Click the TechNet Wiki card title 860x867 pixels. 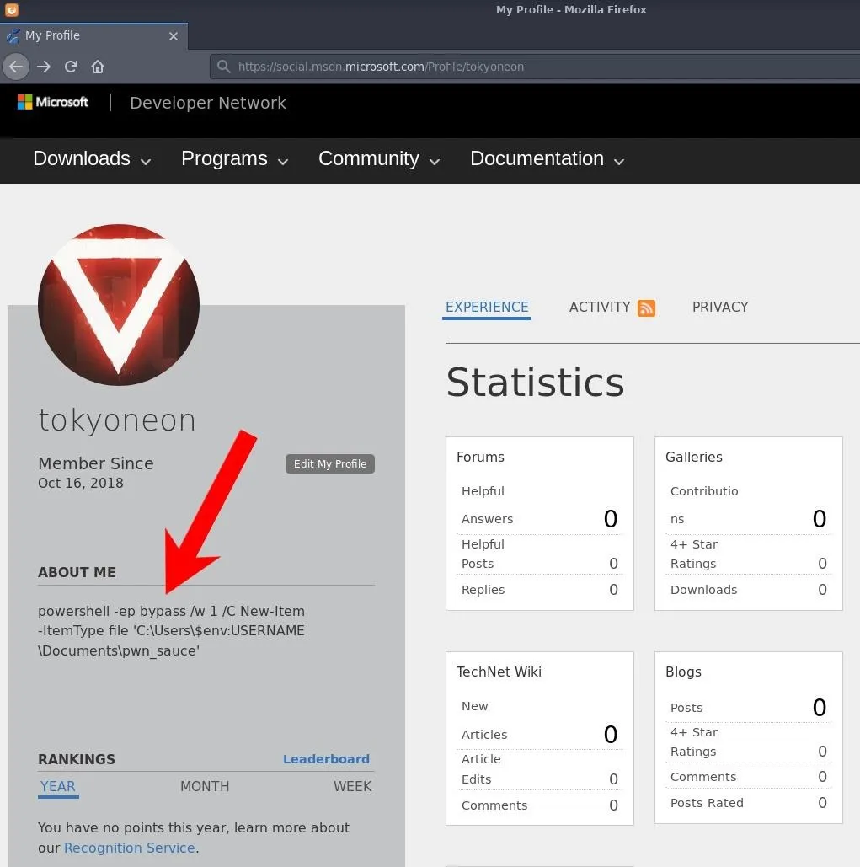tap(499, 672)
